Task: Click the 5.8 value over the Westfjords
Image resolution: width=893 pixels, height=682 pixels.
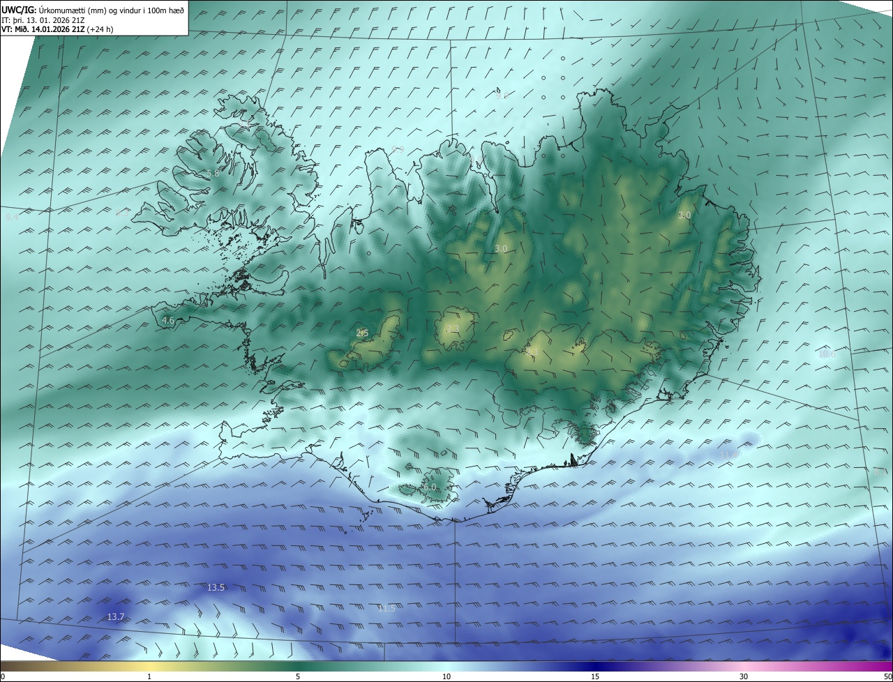Action: [213, 173]
